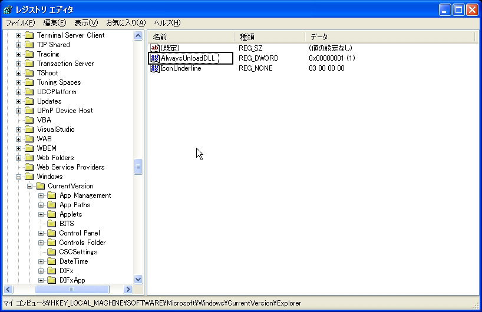Expand the Terminal Server Client key
Screen dimensions: 482x312
tap(18, 36)
